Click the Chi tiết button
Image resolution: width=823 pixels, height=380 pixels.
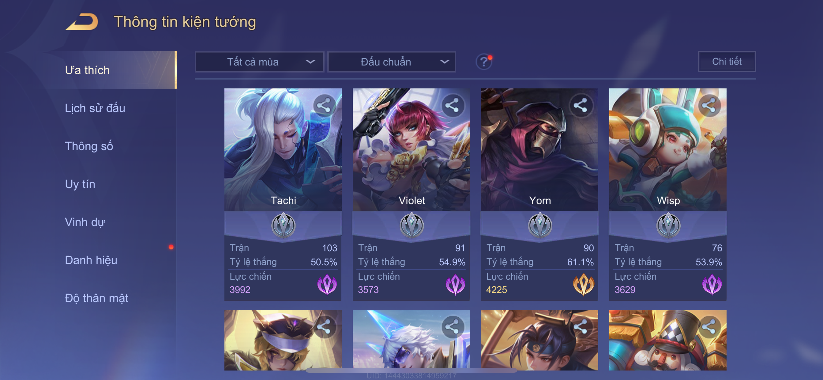coord(727,61)
